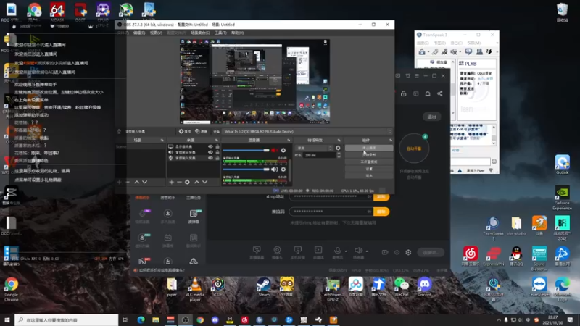This screenshot has width=580, height=326.
Task: Expand speaker options arrow in streaming toolbar
Action: click(367, 251)
